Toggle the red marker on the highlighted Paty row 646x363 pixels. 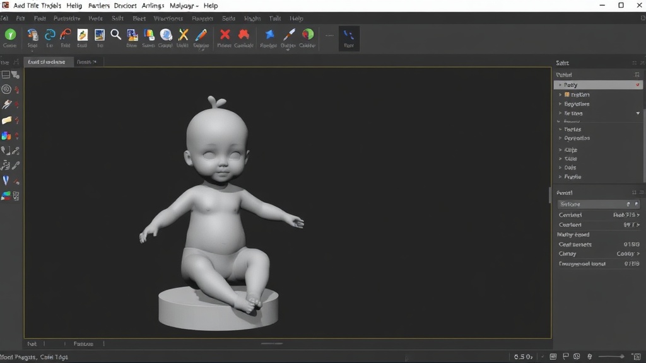tap(638, 85)
